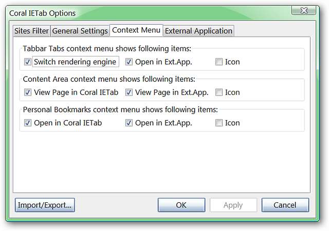Switch to the Sites Filter tab

32,31
